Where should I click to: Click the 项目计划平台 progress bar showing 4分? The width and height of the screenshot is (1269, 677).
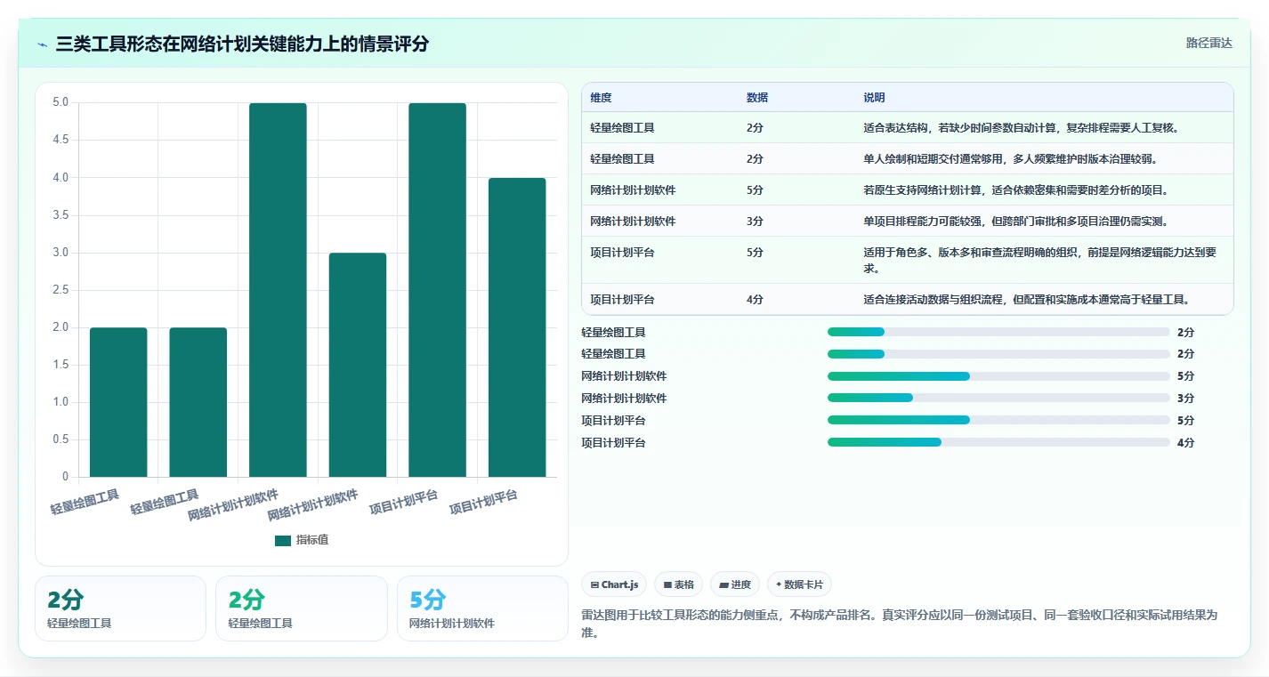tap(998, 442)
